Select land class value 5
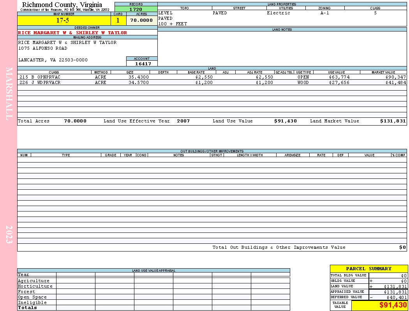The width and height of the screenshot is (409, 311). (376, 13)
